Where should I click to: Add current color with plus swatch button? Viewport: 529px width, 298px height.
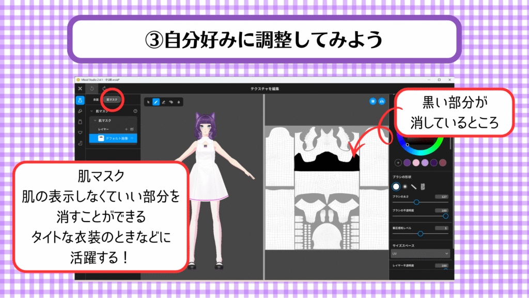[x=398, y=162]
